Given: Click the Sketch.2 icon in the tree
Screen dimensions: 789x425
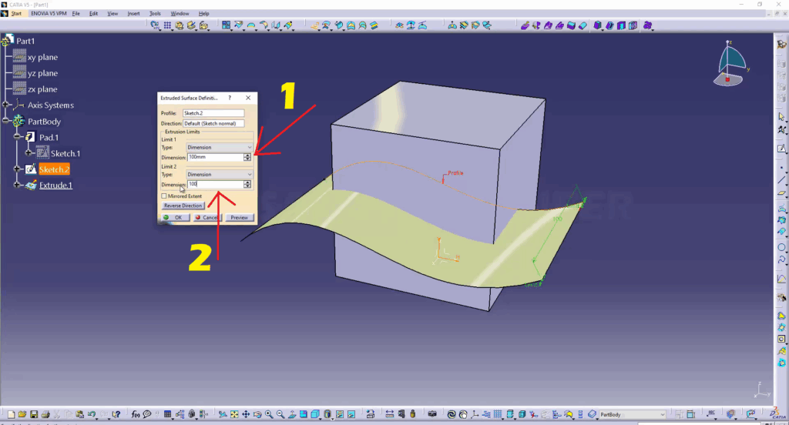Looking at the screenshot, I should click(x=31, y=169).
